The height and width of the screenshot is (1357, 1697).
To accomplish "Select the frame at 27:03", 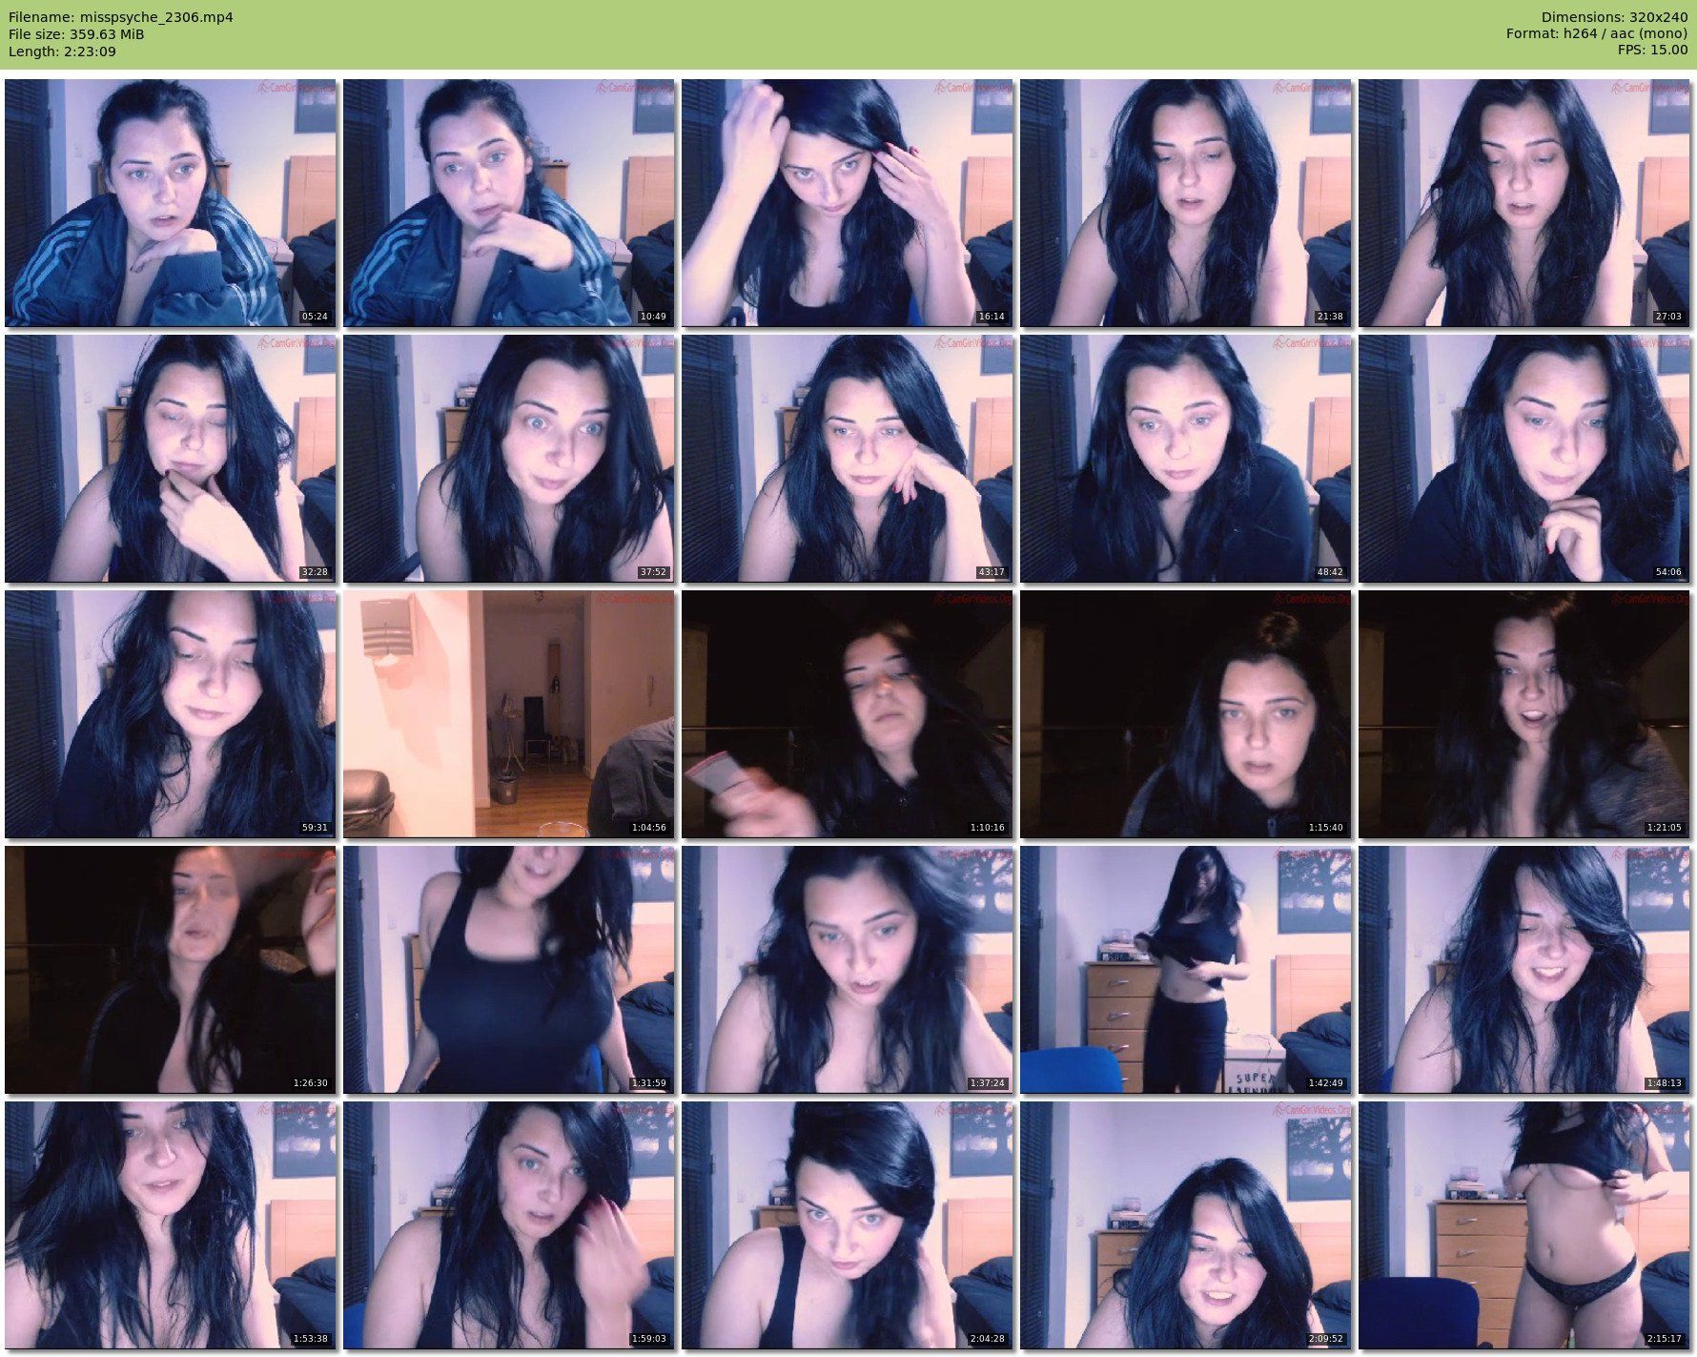I will click(x=1523, y=203).
